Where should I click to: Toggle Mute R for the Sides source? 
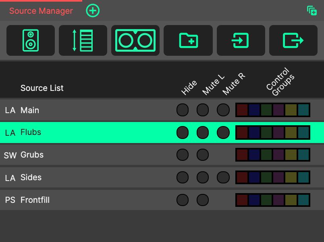pos(223,177)
